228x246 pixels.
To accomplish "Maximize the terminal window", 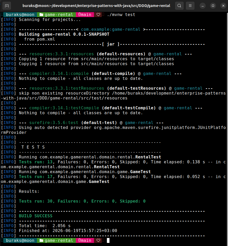I will coord(213,6).
